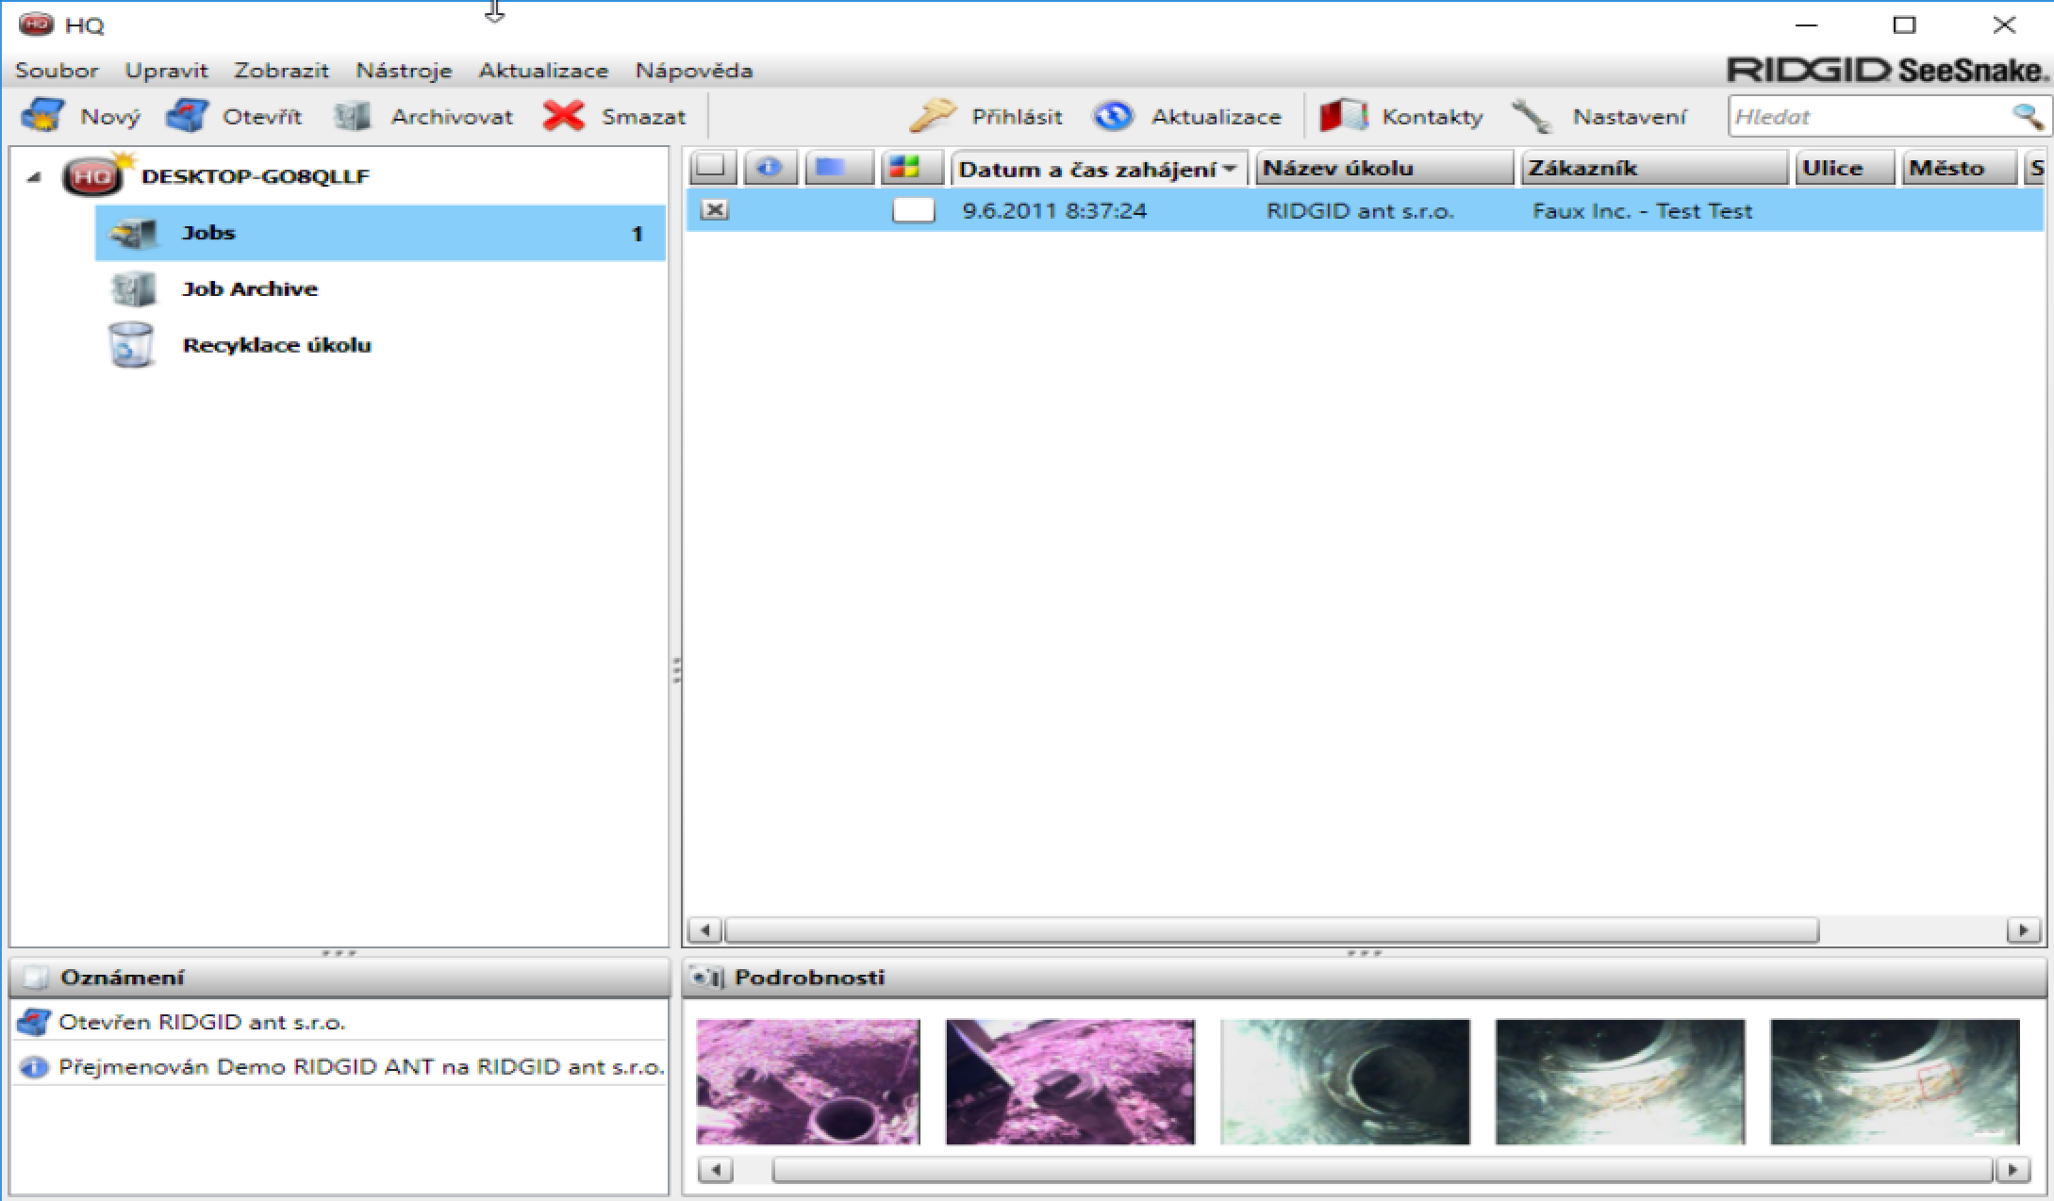This screenshot has height=1201, width=2054.
Task: Open the Nástroje menu
Action: click(x=404, y=71)
